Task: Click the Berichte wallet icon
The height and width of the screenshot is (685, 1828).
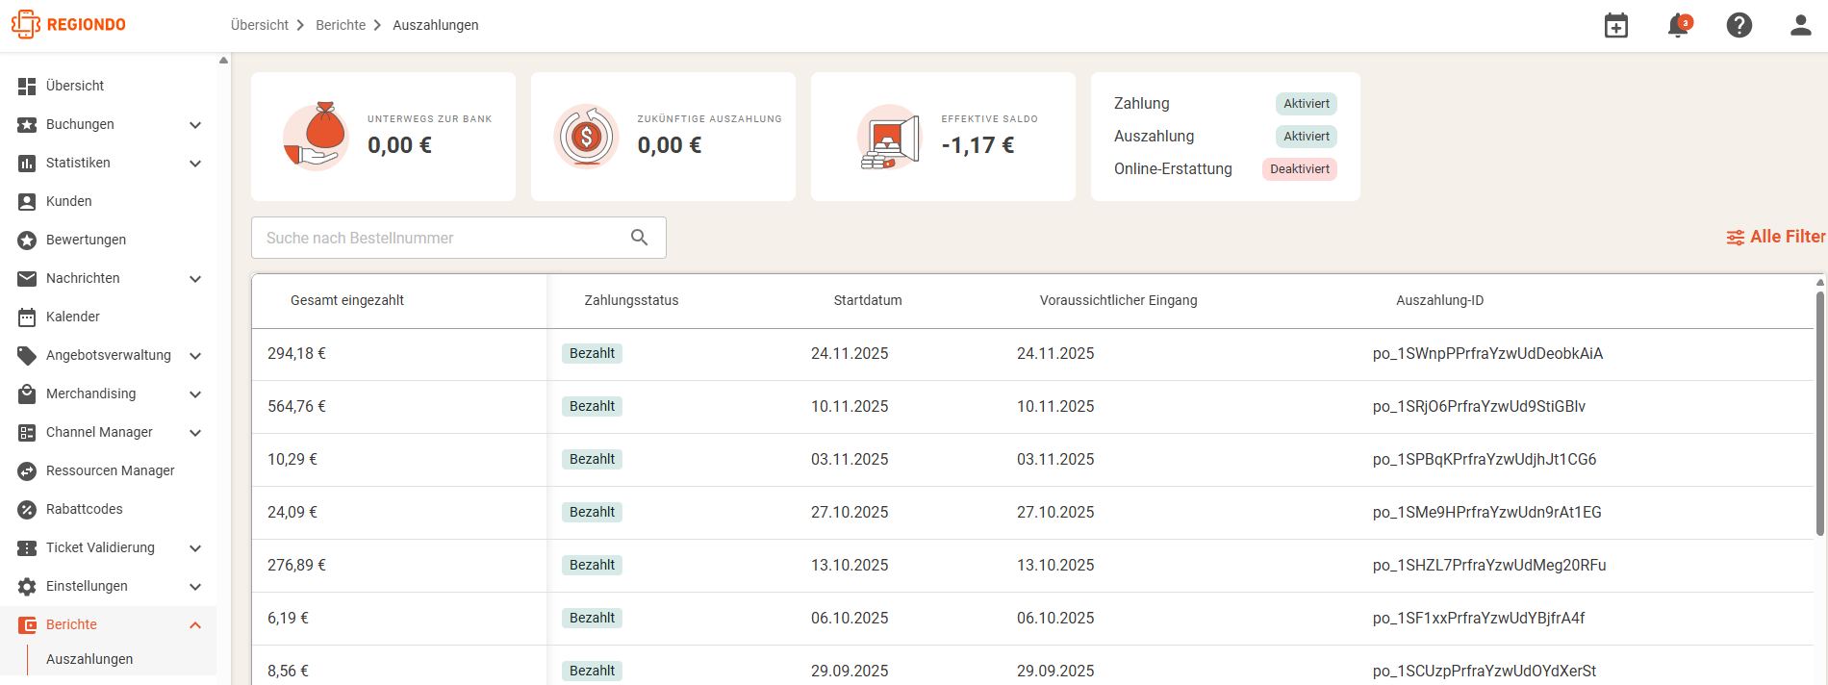Action: tap(27, 624)
